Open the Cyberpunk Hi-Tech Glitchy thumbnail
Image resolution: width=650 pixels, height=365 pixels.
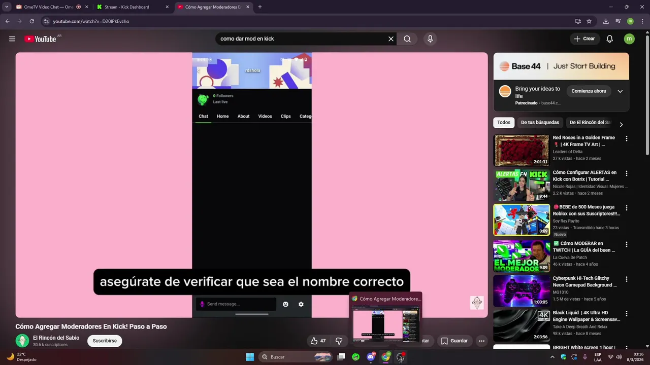click(522, 290)
